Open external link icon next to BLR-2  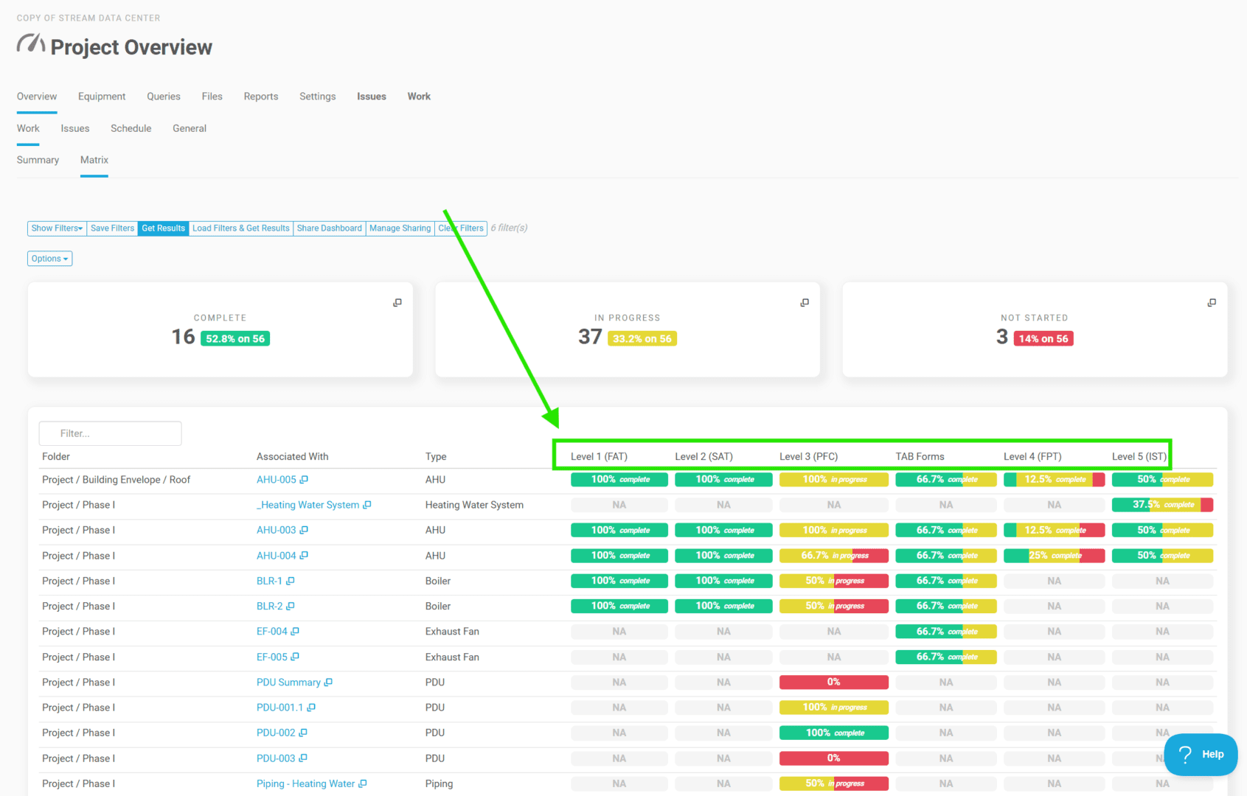[x=291, y=606]
